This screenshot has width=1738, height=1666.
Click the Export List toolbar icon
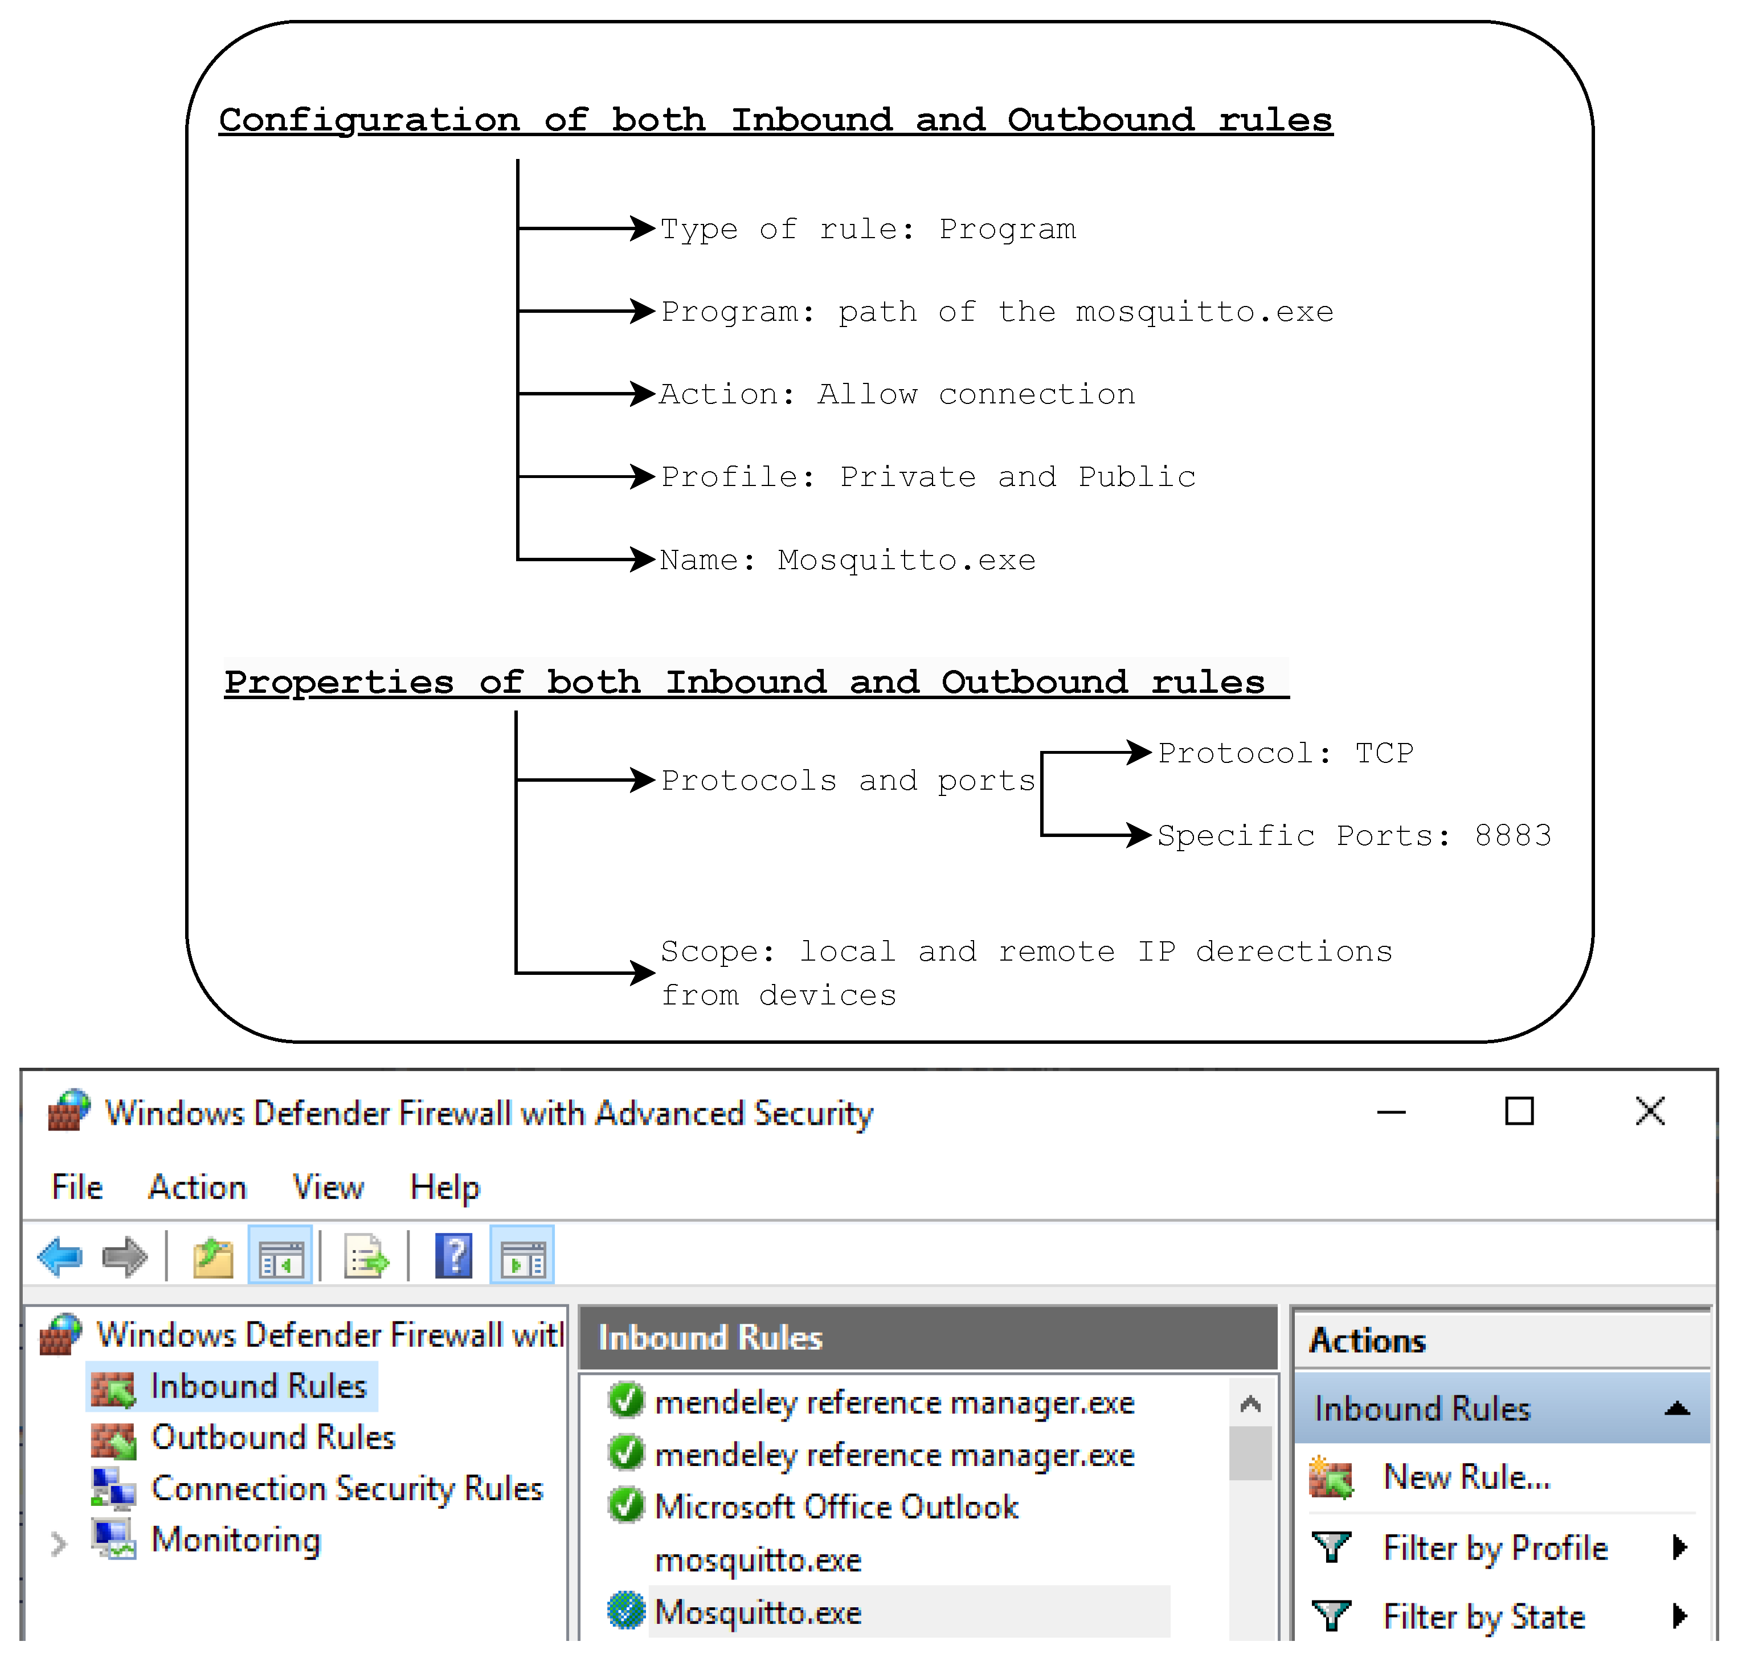[x=366, y=1256]
